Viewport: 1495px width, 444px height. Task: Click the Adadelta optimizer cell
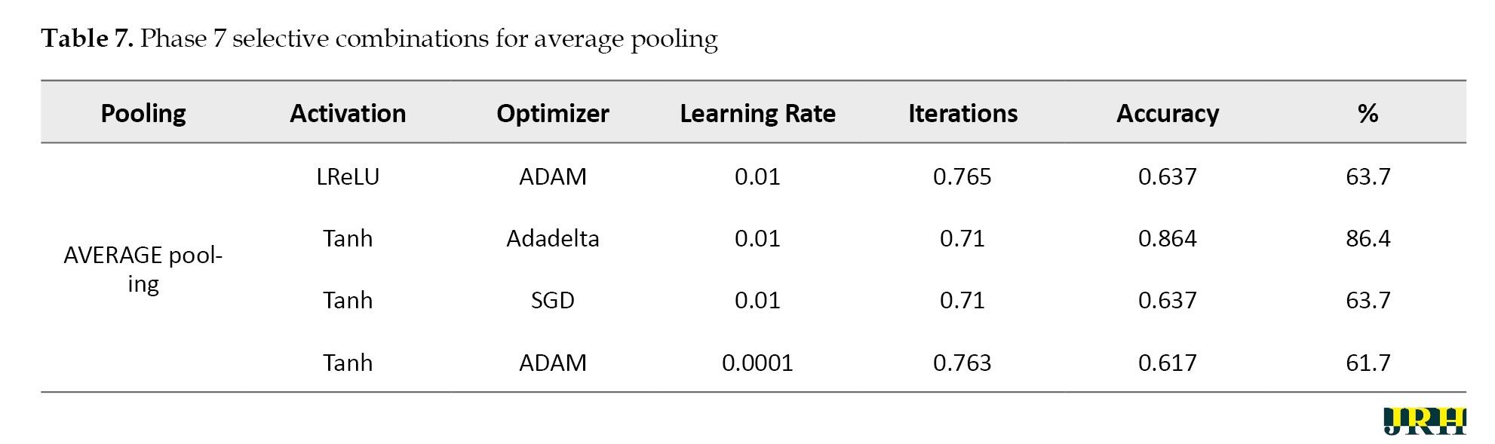[x=552, y=238]
